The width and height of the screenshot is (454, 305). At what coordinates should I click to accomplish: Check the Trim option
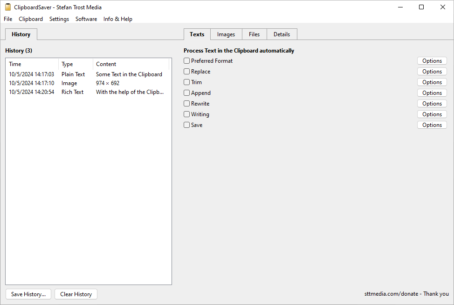pos(187,82)
